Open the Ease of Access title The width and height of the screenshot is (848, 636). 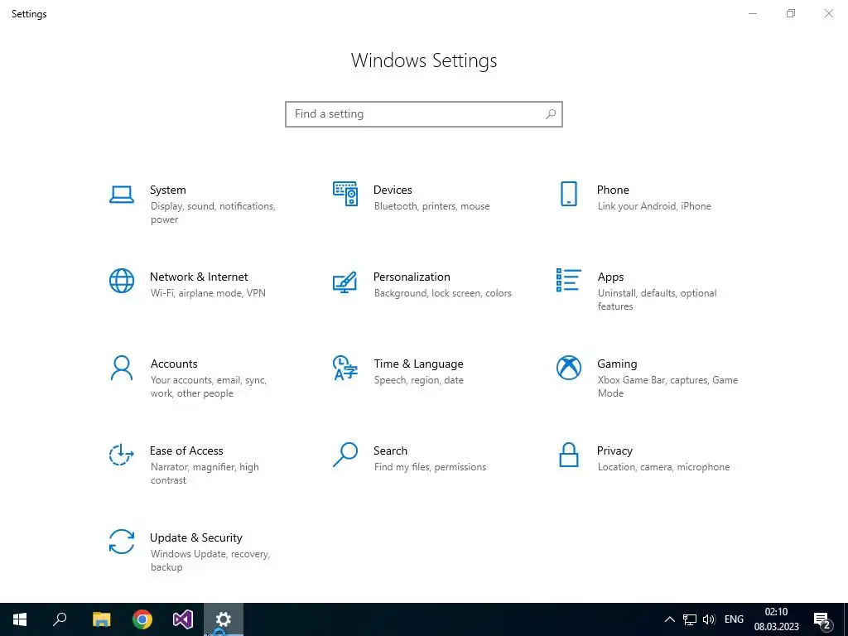pos(186,451)
